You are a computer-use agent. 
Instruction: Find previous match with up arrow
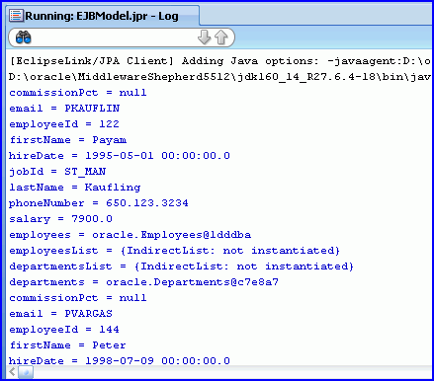221,38
